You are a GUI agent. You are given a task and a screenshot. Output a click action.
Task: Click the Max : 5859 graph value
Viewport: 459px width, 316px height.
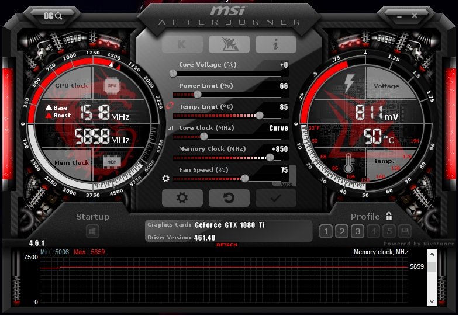tap(89, 252)
